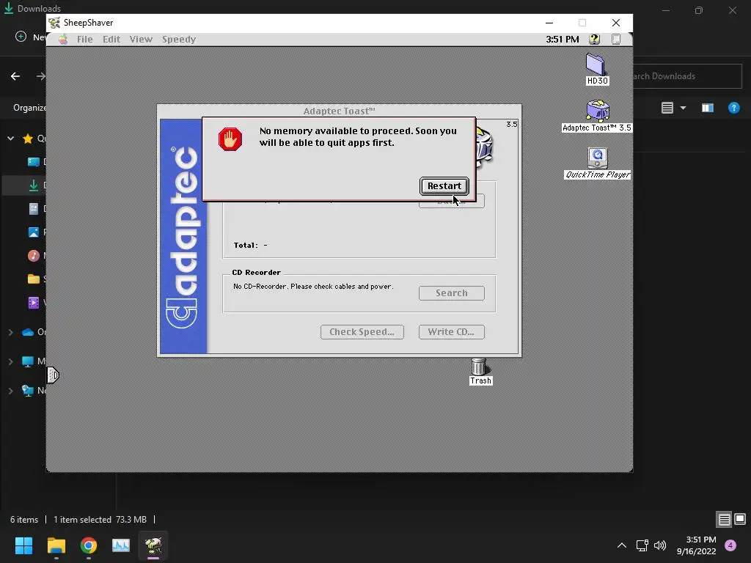The width and height of the screenshot is (751, 563).
Task: Open File Explorer from the taskbar
Action: [56, 545]
